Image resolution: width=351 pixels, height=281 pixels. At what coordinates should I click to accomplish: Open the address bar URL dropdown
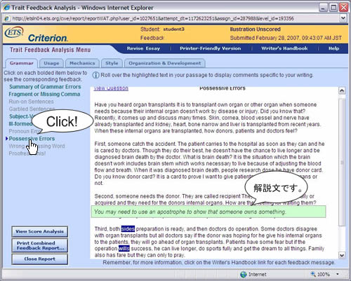[343, 18]
